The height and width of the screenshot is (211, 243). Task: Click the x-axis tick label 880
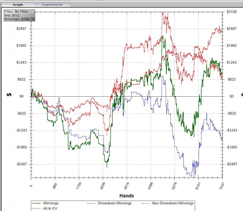tap(55, 186)
